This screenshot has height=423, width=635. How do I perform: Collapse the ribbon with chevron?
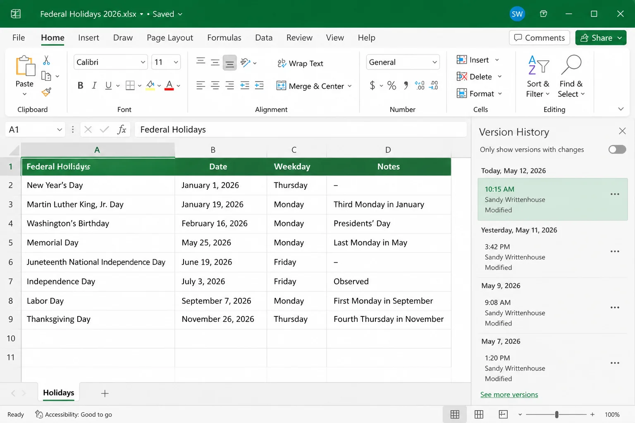tap(621, 109)
